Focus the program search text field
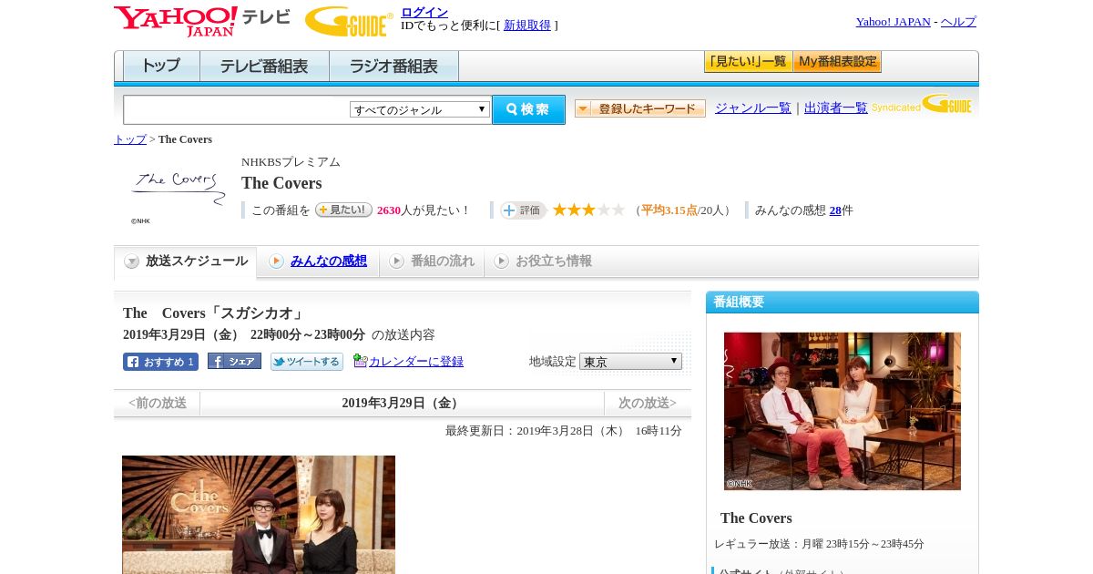This screenshot has height=574, width=1093. [236, 109]
